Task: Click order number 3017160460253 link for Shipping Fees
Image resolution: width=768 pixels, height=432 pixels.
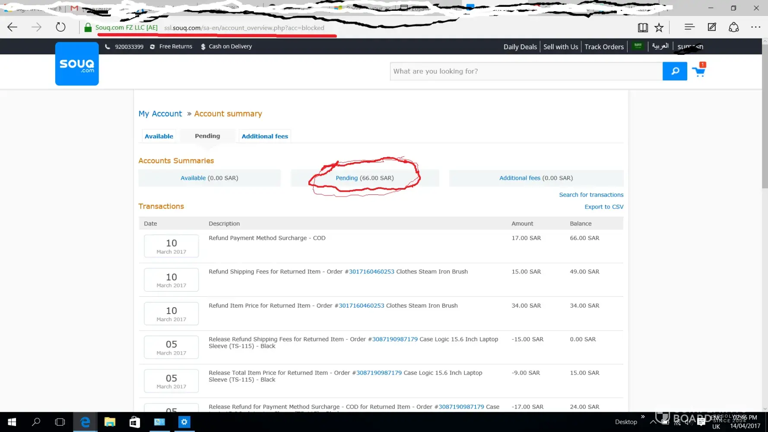Action: pos(371,272)
